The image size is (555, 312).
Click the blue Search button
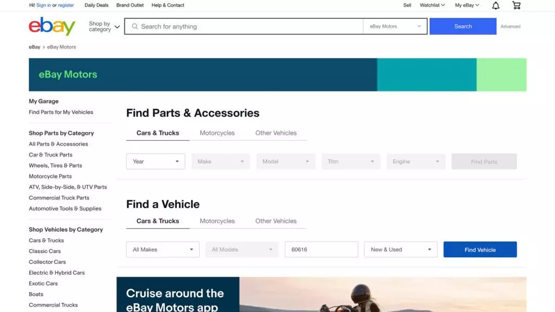[463, 26]
